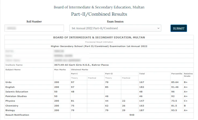Viewport: 198px width, 120px height.
Task: Click the Part-II/Combined Results heading
Action: point(99,14)
